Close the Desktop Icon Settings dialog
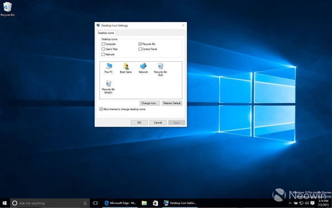Viewport: 332px width, 208px height. coord(183,25)
